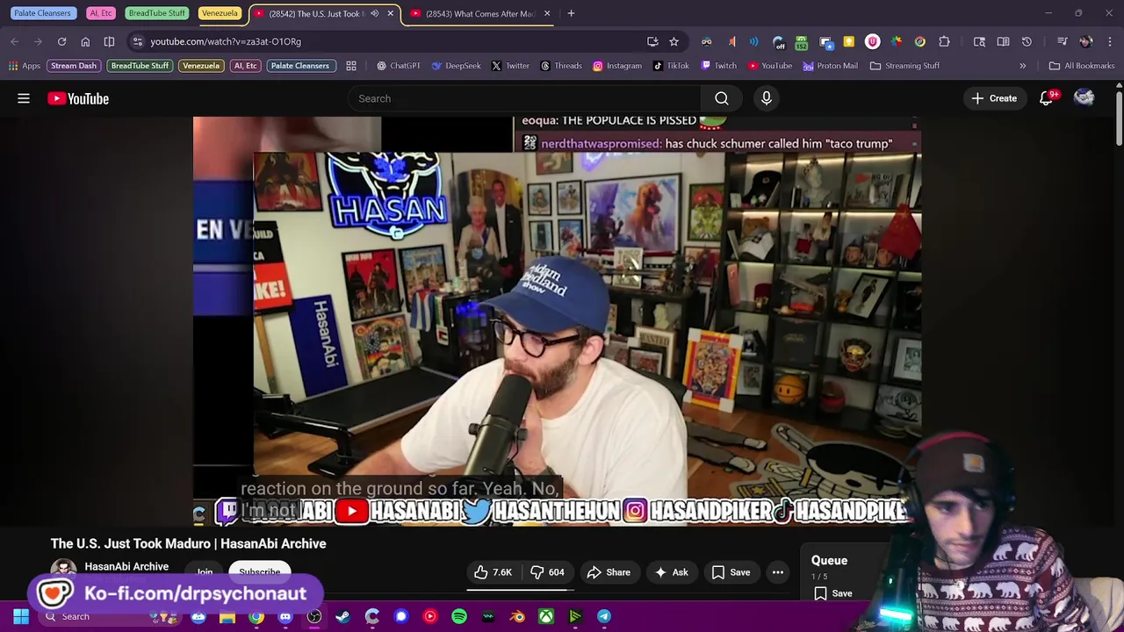
Task: Open Blender from the taskbar
Action: 517,616
